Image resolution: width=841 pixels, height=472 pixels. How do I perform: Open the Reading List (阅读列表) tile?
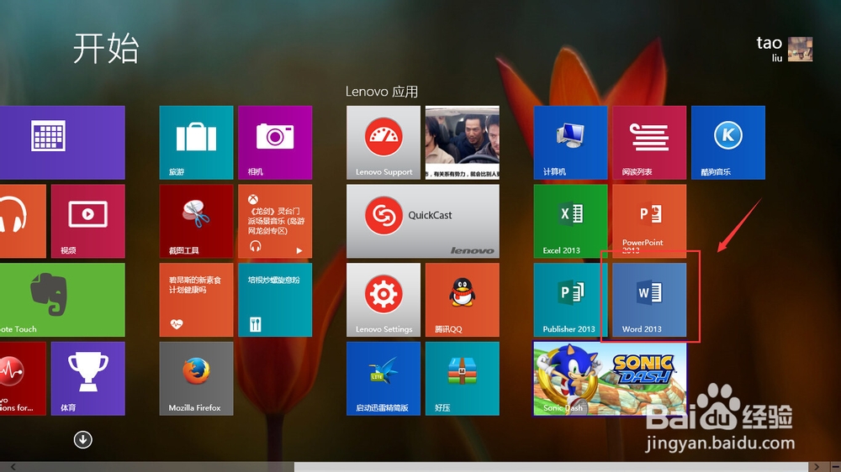[649, 143]
